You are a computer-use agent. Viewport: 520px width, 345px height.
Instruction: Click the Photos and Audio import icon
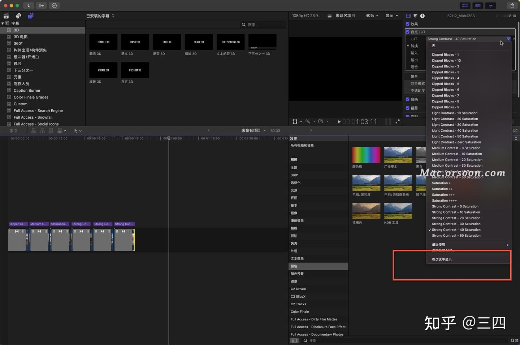(x=18, y=16)
